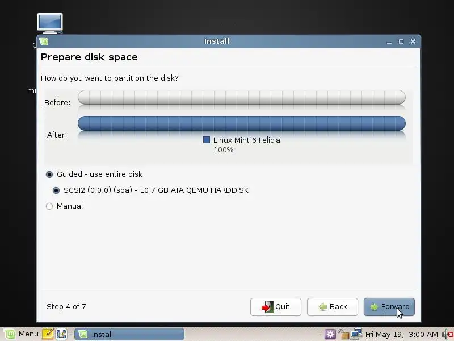Select Guided - use entire disk option
Image resolution: width=454 pixels, height=341 pixels.
pyautogui.click(x=94, y=174)
